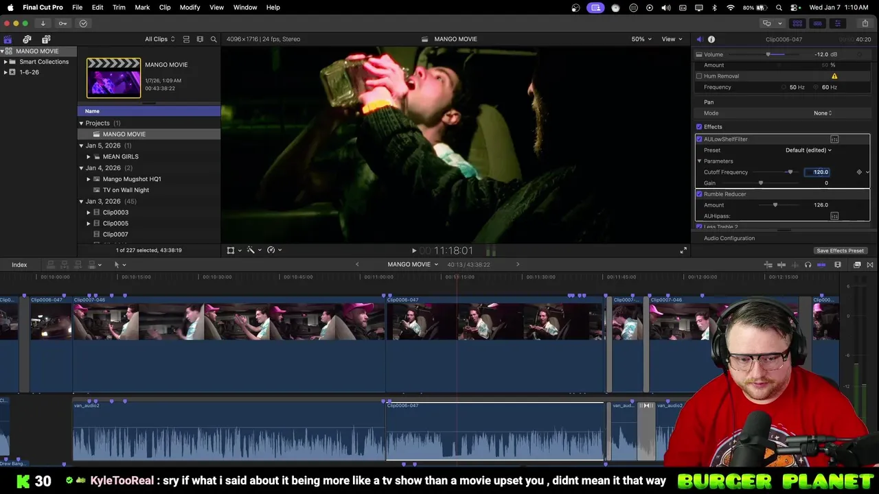Open the File menu
The image size is (879, 494).
[x=78, y=8]
